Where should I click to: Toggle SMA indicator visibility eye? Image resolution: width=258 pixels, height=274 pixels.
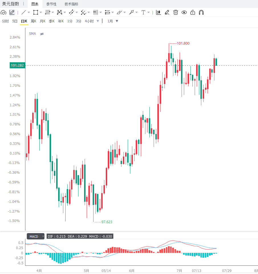[x=42, y=34]
